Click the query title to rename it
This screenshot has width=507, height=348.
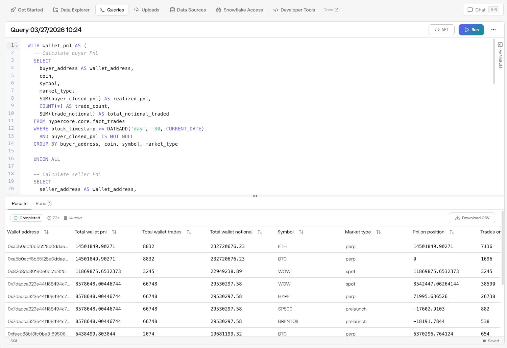click(46, 30)
